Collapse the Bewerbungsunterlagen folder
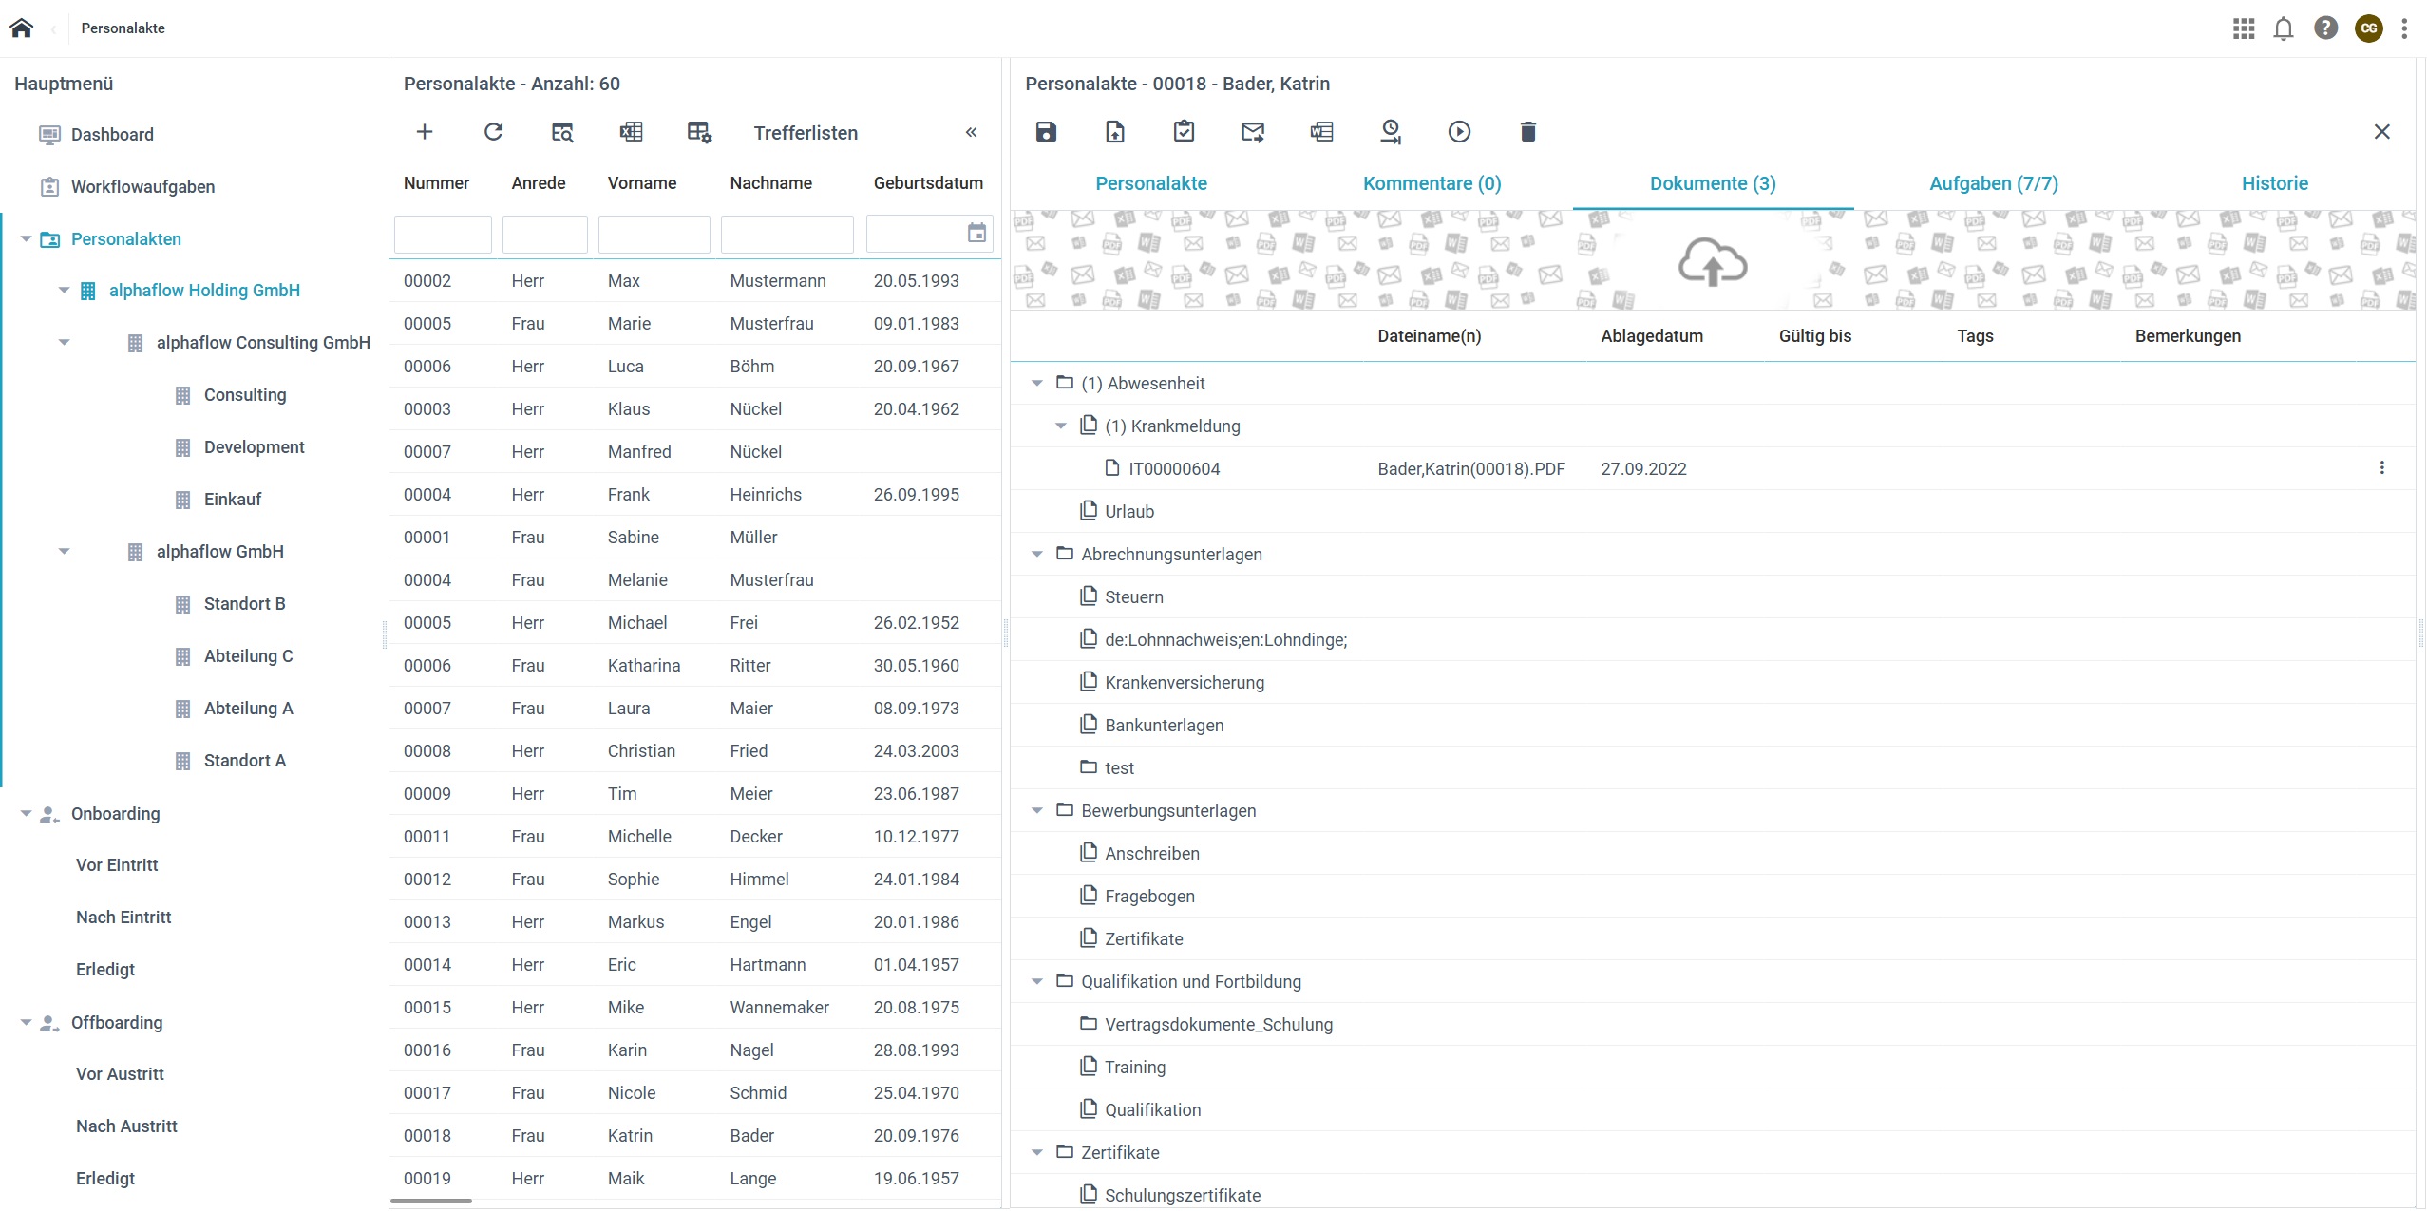Image resolution: width=2427 pixels, height=1211 pixels. tap(1037, 811)
